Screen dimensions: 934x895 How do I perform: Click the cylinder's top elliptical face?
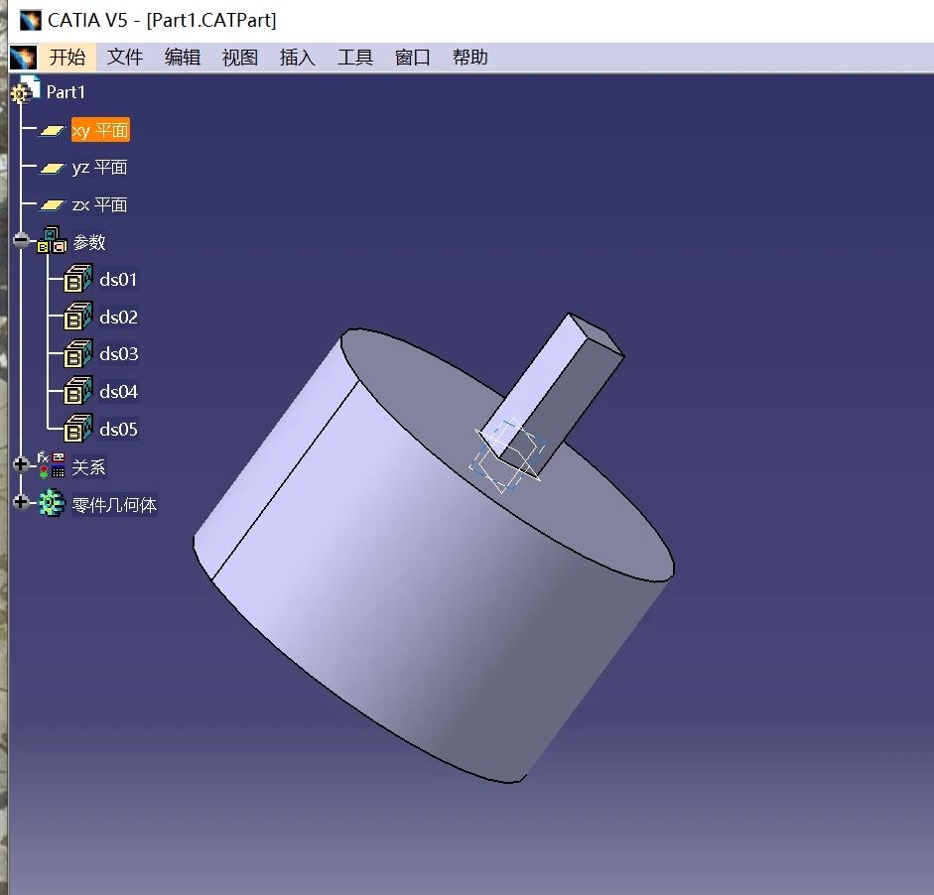pos(429,411)
